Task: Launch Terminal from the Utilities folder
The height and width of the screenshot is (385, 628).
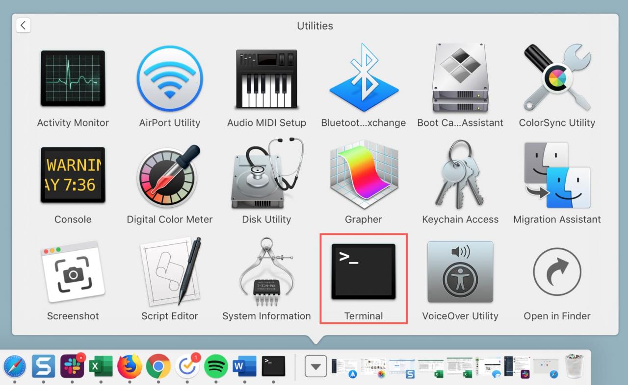Action: click(x=364, y=271)
